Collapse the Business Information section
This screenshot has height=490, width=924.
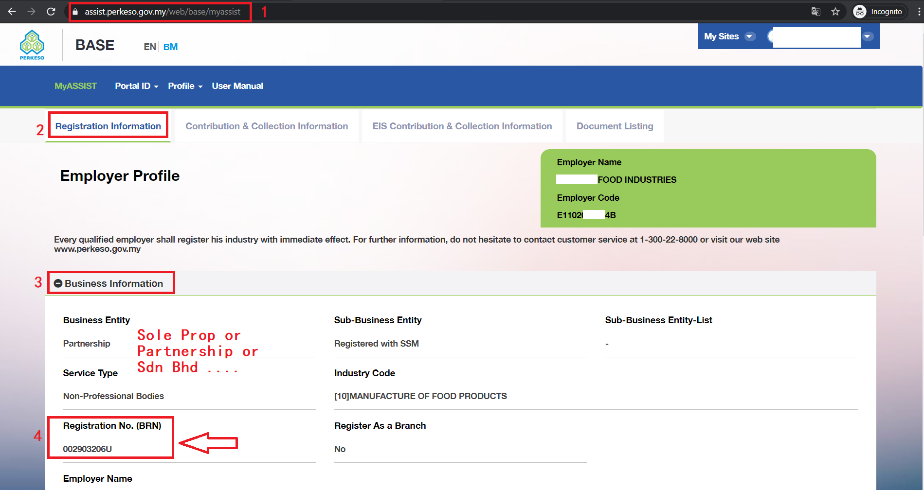point(58,283)
